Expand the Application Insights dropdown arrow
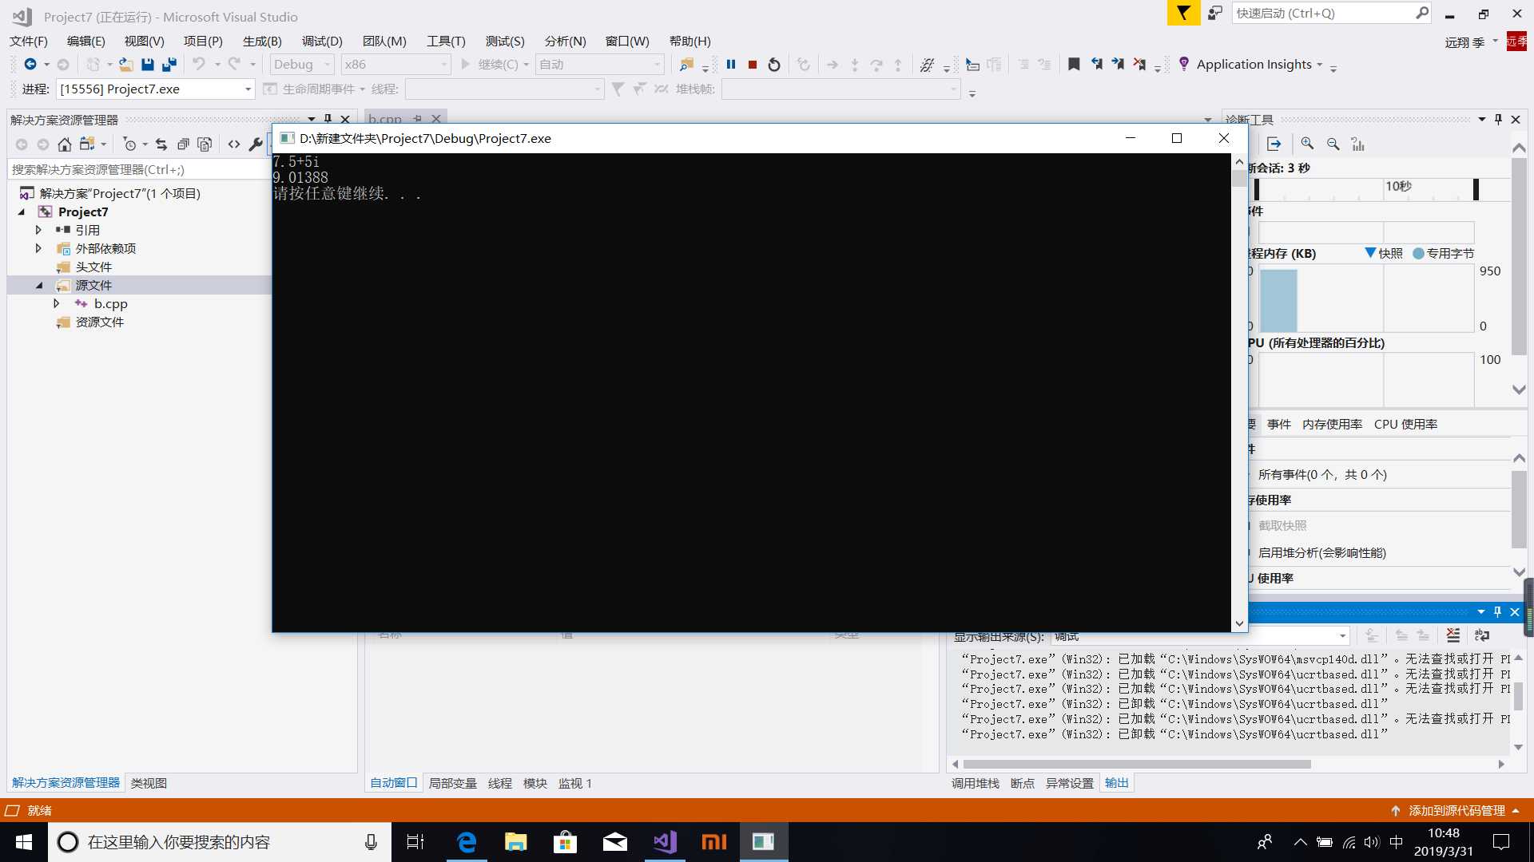The width and height of the screenshot is (1534, 862). click(1319, 65)
